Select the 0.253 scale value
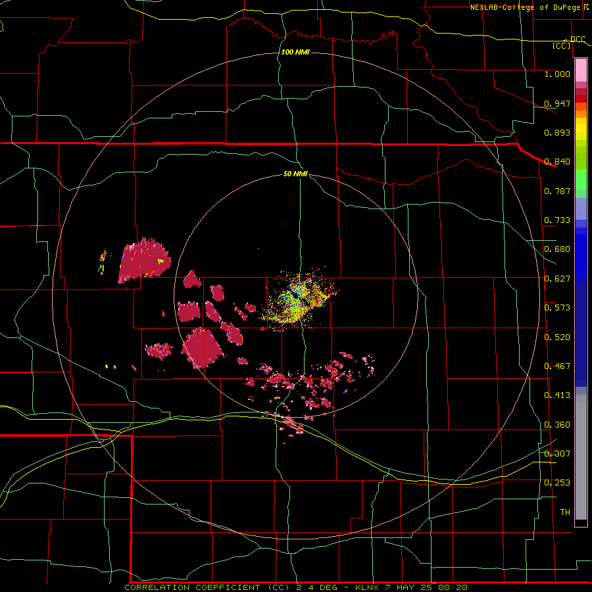This screenshot has width=592, height=592. (557, 483)
